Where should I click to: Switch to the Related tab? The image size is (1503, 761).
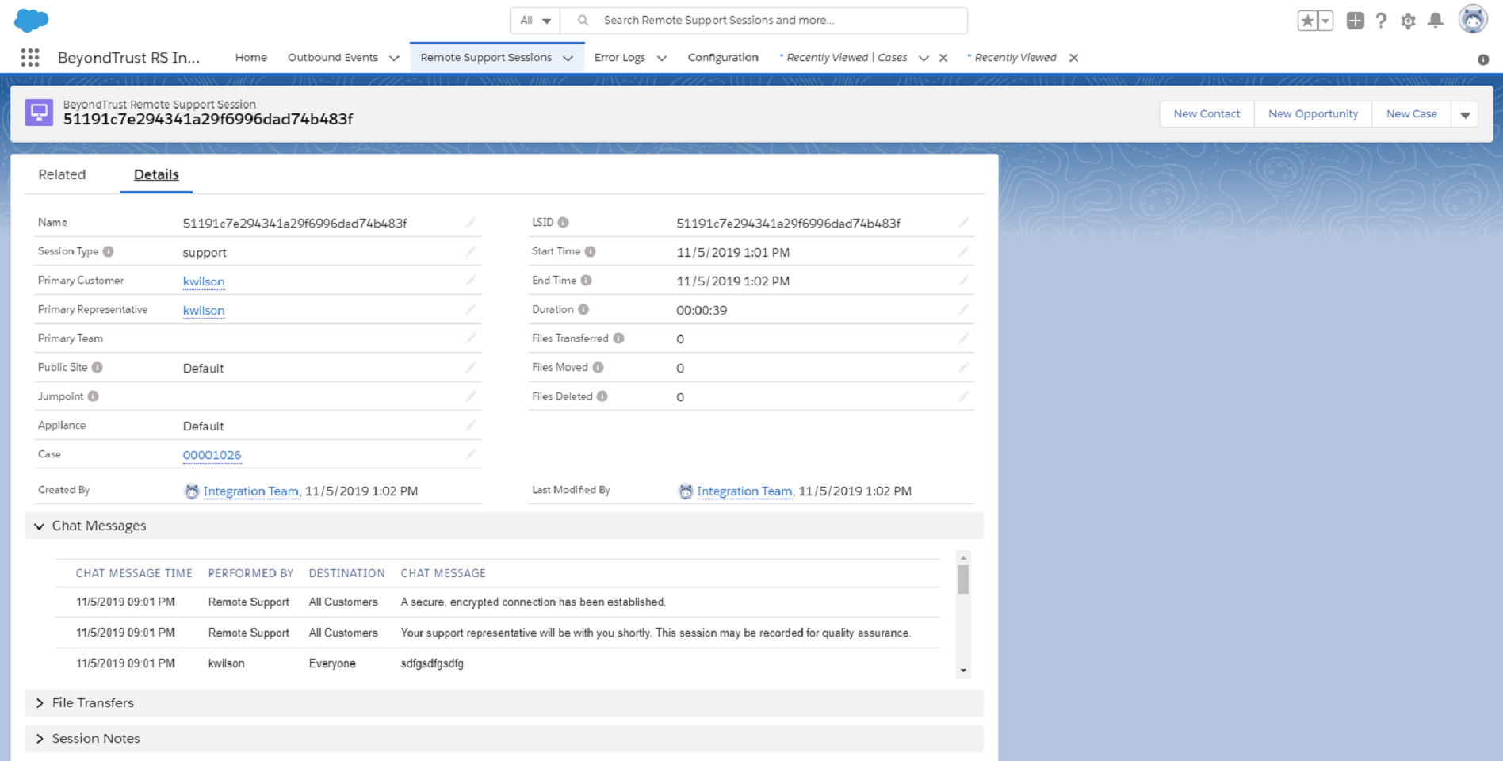62,174
